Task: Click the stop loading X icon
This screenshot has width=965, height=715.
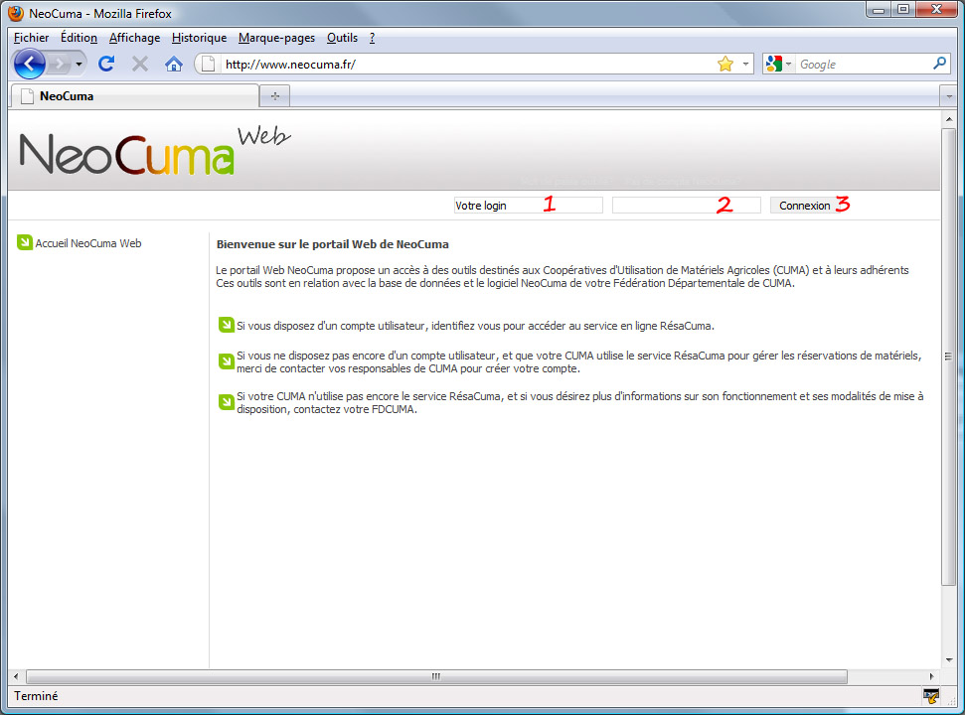Action: point(140,64)
